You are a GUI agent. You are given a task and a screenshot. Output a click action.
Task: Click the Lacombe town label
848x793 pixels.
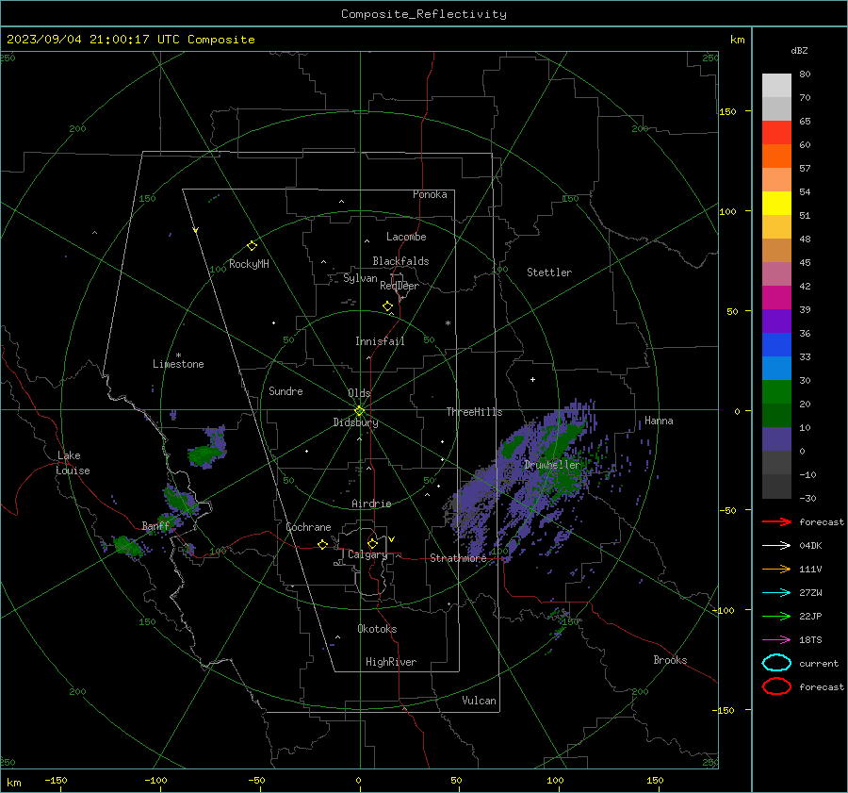pyautogui.click(x=406, y=237)
